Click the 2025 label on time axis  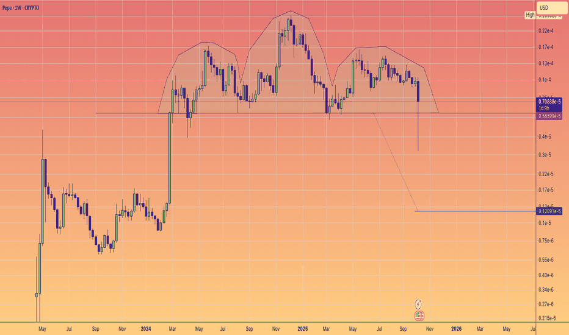click(303, 329)
